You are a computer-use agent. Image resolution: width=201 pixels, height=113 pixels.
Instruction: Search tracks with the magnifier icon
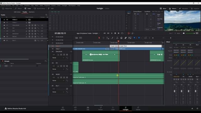click(46, 15)
